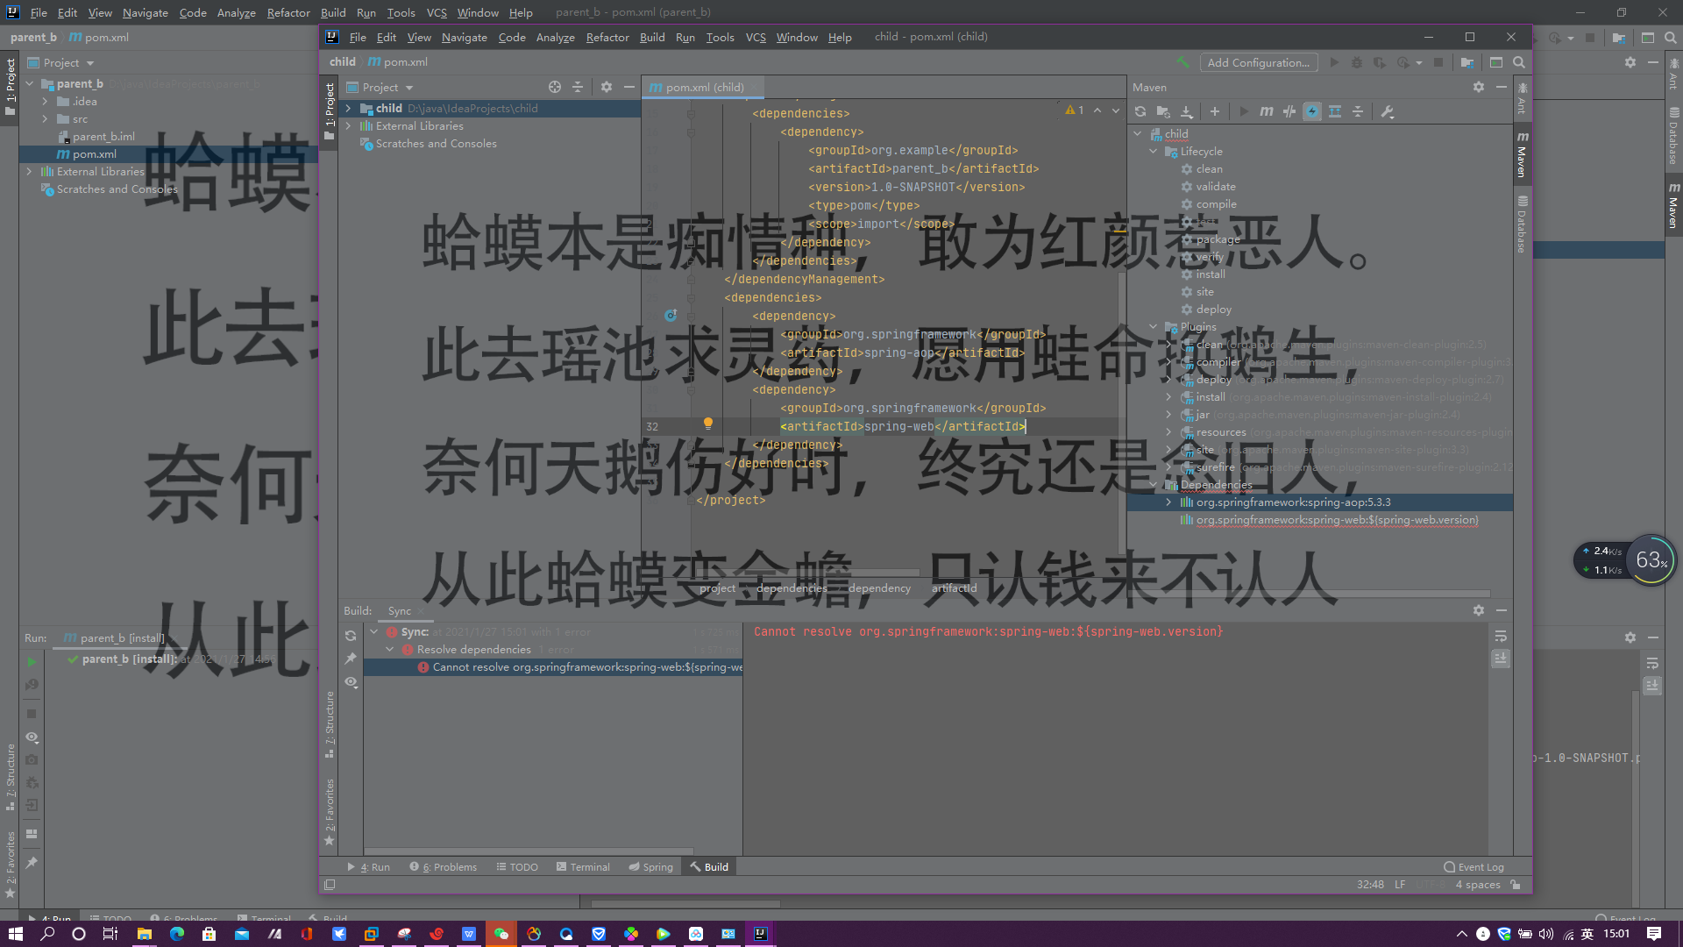Click the yellow intention bulb on line 32

[x=708, y=424]
